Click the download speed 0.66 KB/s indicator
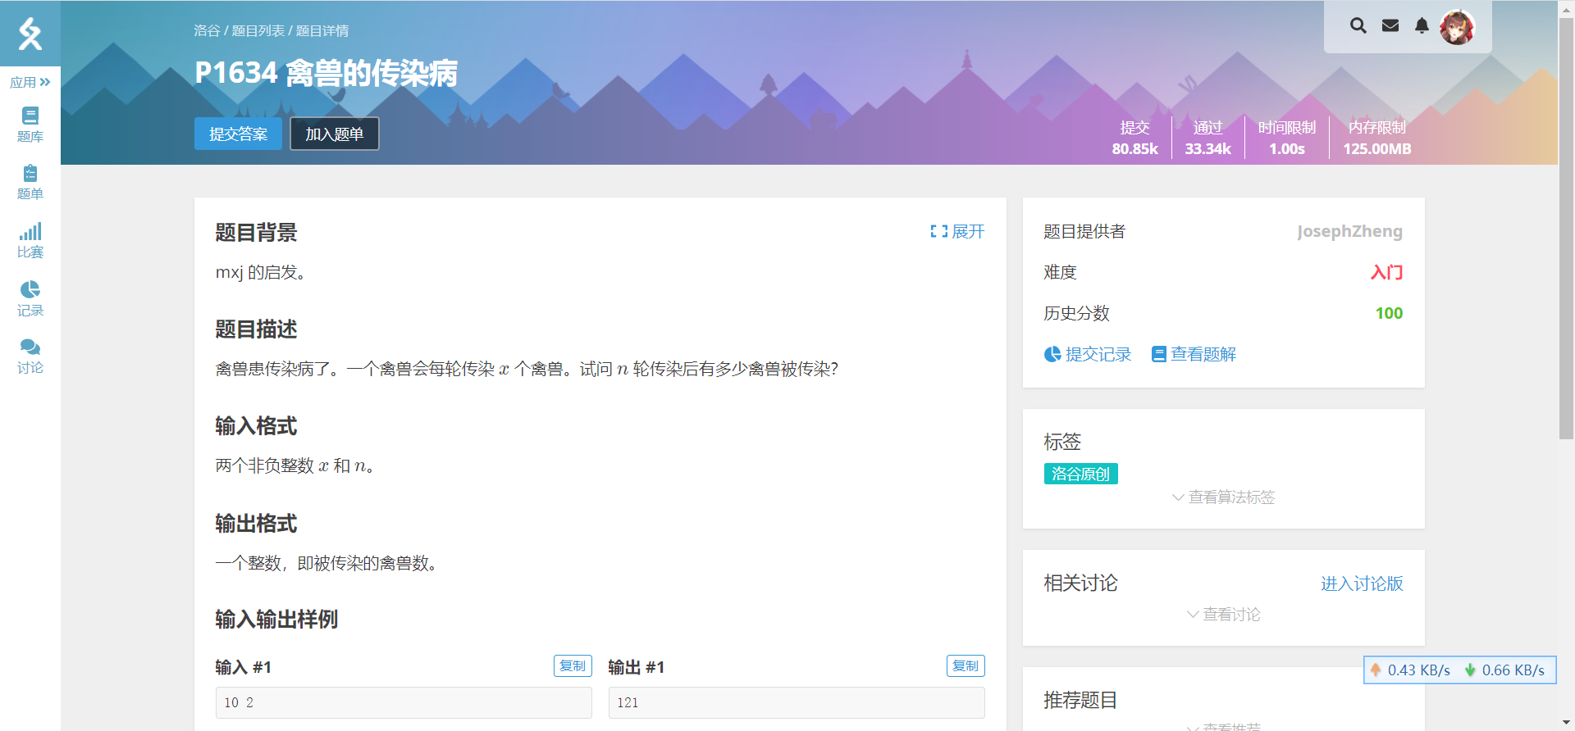Viewport: 1575px width, 731px height. point(1505,670)
